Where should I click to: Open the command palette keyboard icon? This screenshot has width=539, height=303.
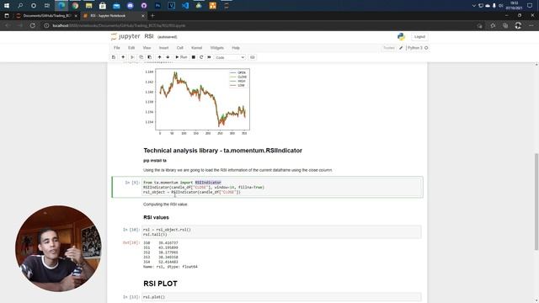point(253,57)
